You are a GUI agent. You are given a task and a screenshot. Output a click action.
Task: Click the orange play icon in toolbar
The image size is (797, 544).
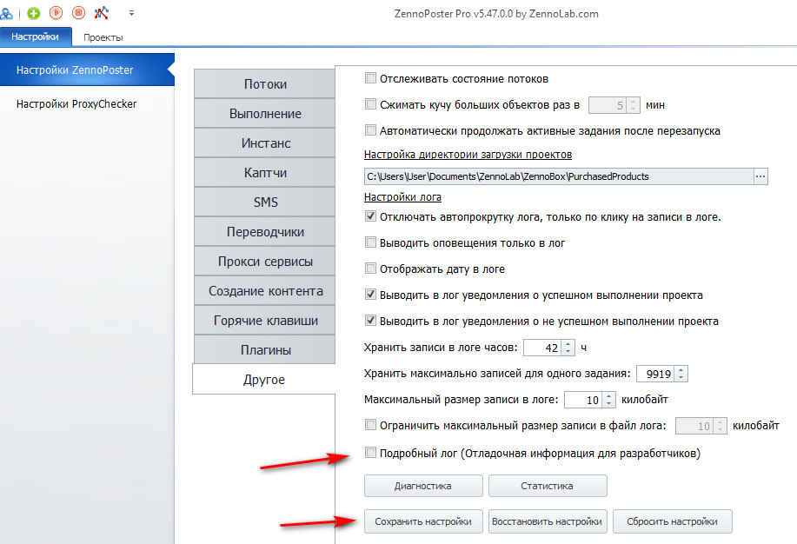(56, 13)
